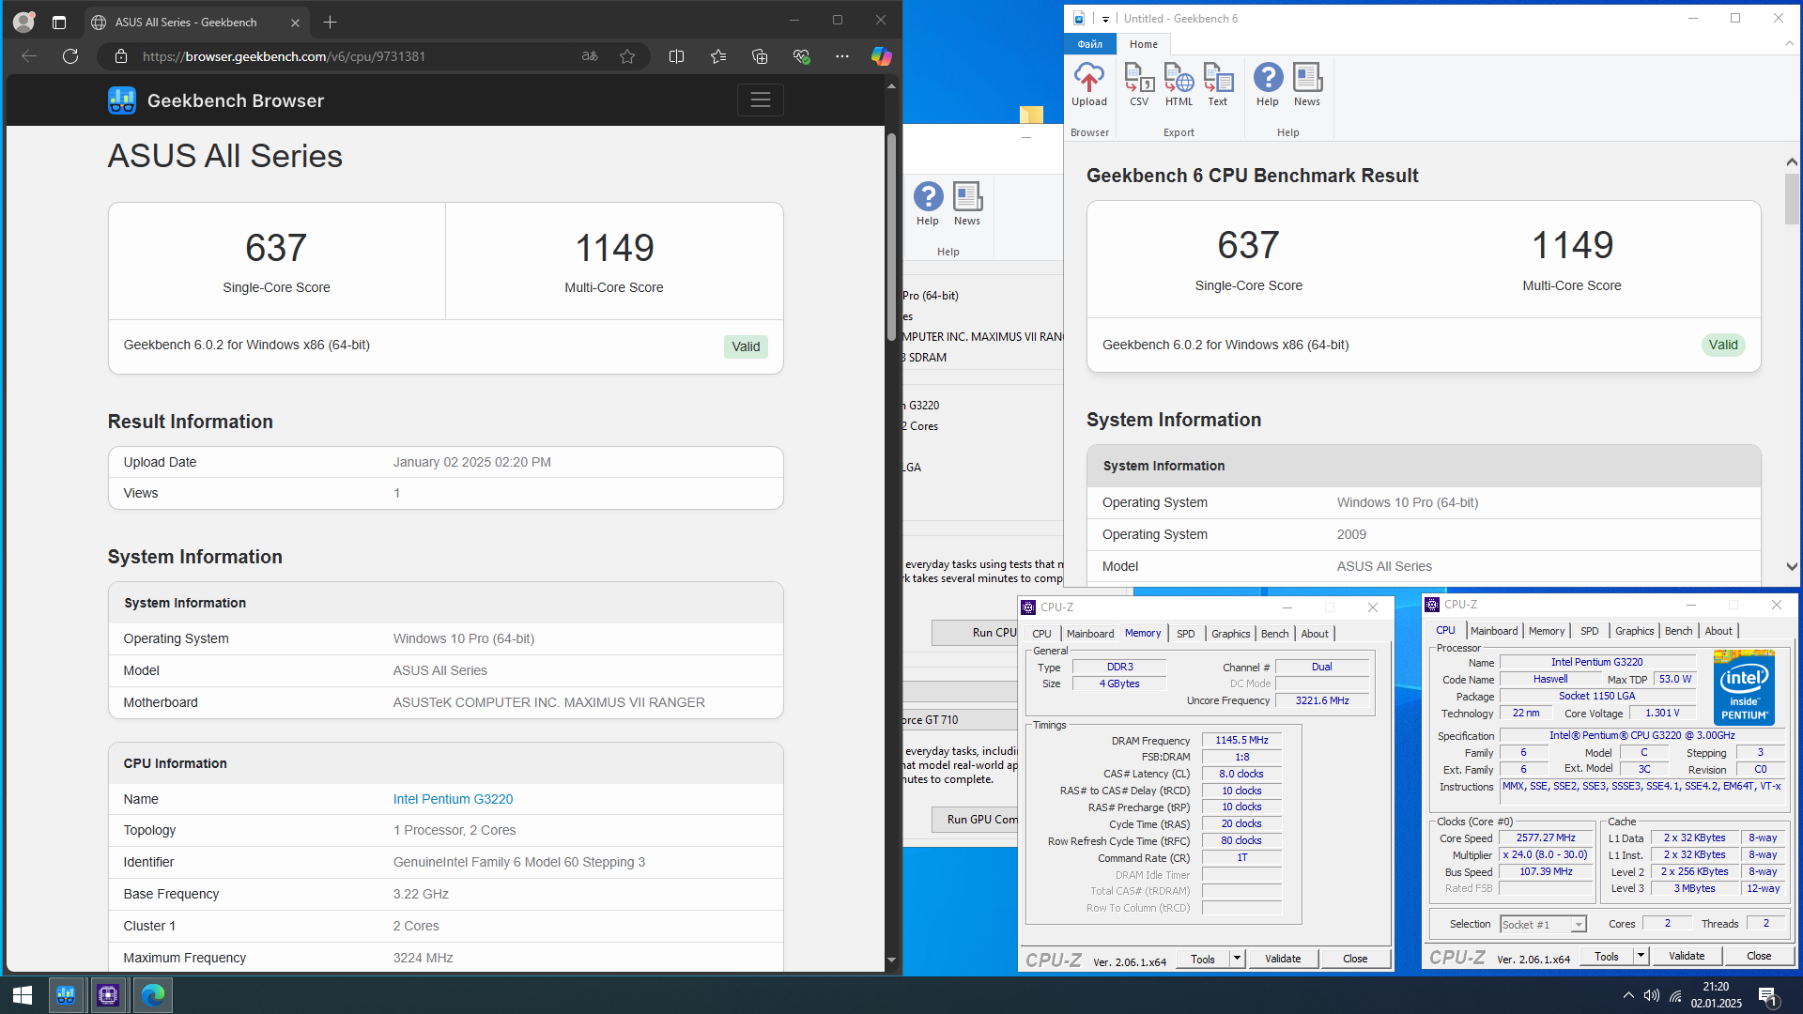Go back in the browser
Image resolution: width=1803 pixels, height=1014 pixels.
pos(29,56)
